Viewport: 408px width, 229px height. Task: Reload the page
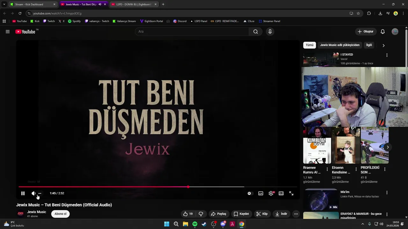[x=20, y=13]
